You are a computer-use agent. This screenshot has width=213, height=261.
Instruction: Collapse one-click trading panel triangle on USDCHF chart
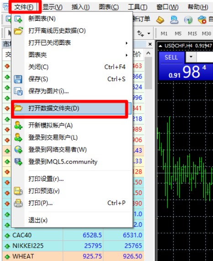[x=160, y=46]
